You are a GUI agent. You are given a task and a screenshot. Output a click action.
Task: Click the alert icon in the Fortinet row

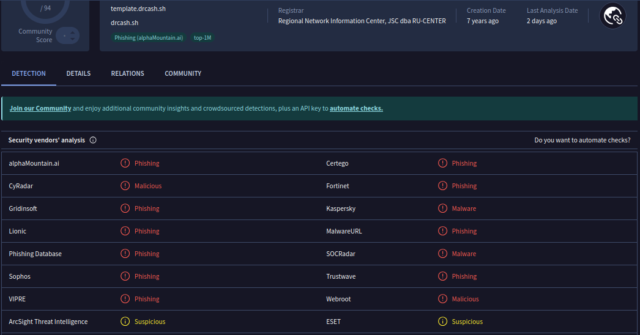[442, 186]
